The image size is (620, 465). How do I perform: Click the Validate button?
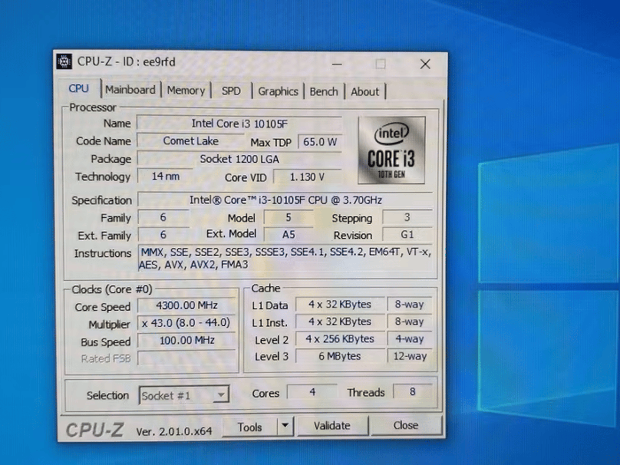[333, 425]
